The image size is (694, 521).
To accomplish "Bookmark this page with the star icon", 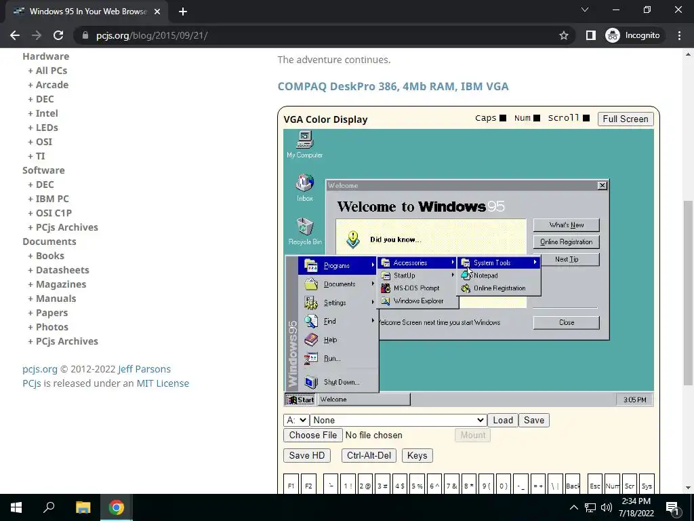I will click(x=563, y=35).
